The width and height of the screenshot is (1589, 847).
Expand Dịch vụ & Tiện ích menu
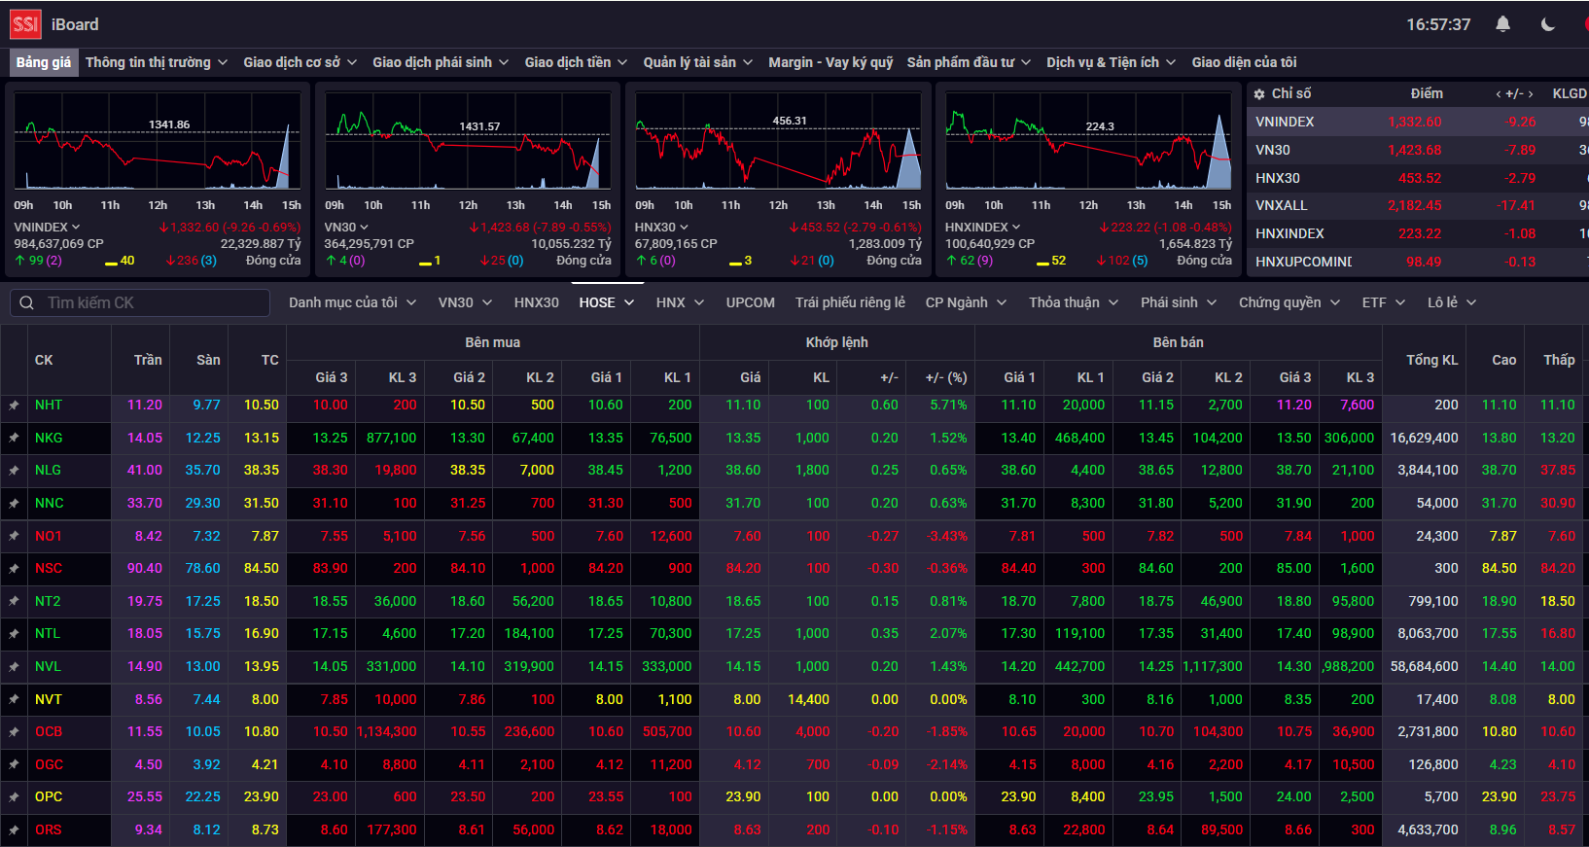pos(1112,62)
